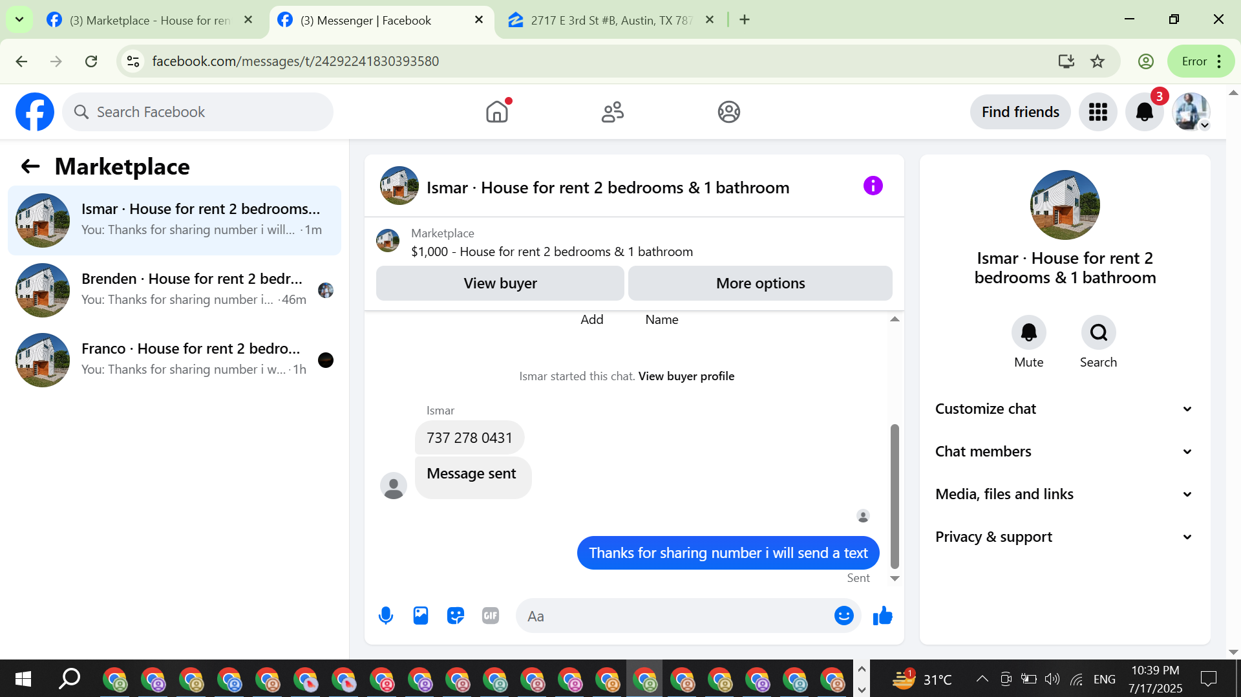Click the chat messages scrollbar thumb
1241x697 pixels.
(895, 496)
